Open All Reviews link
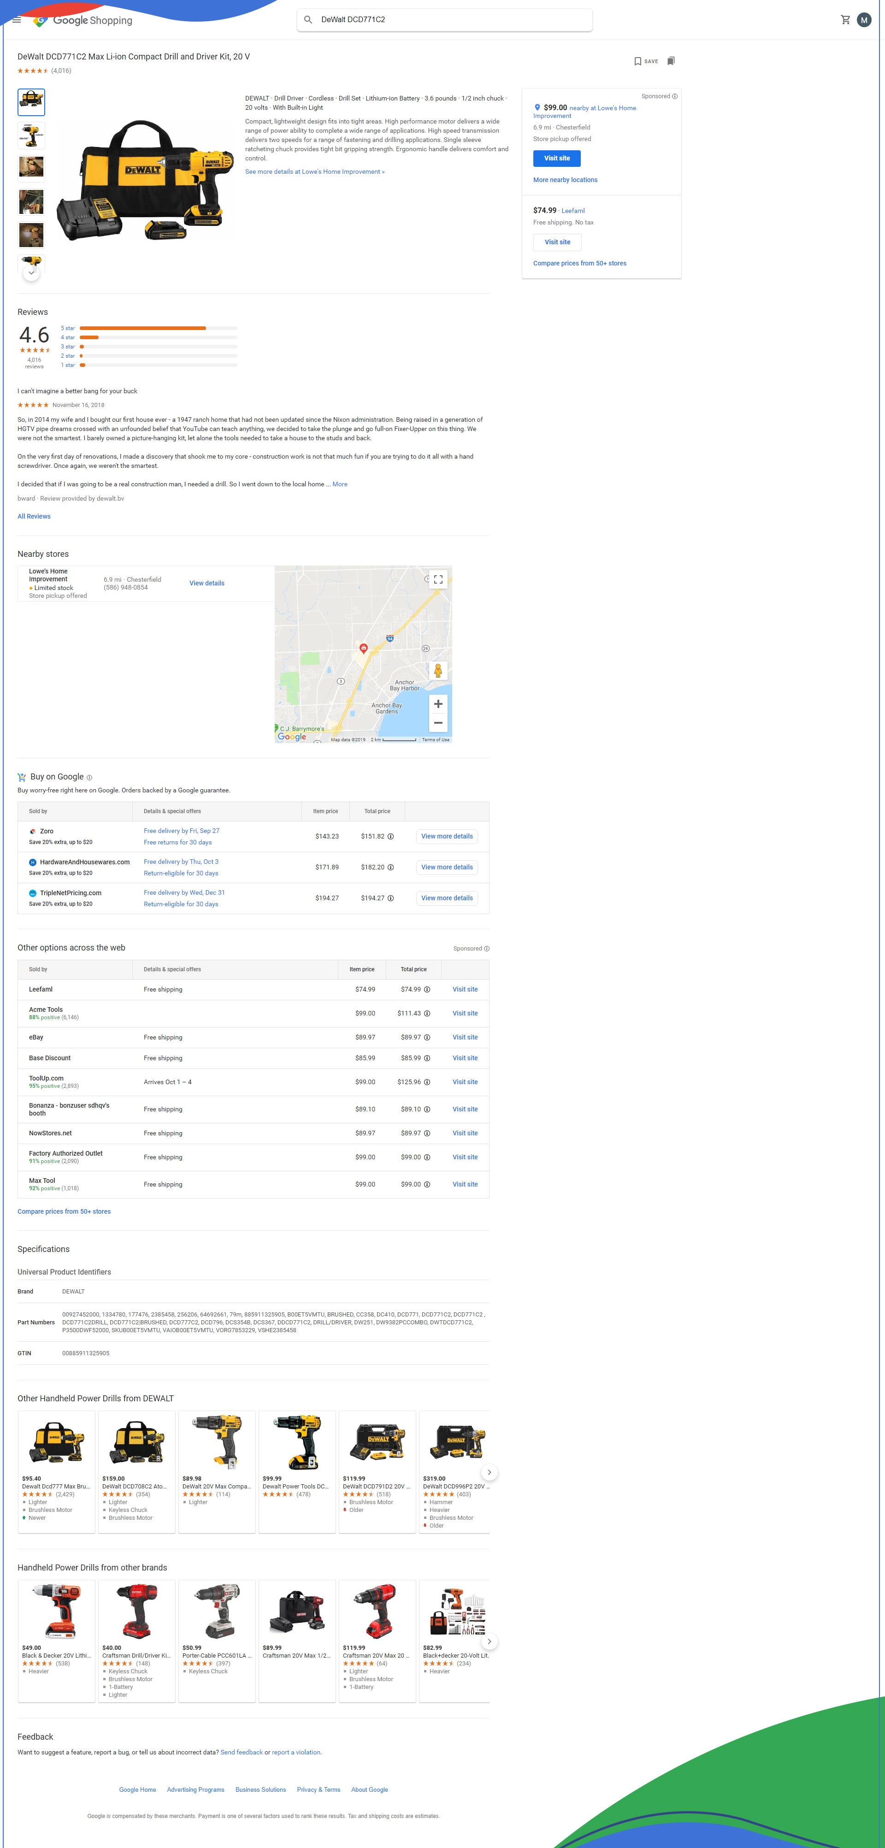The width and height of the screenshot is (885, 1848). pos(34,517)
